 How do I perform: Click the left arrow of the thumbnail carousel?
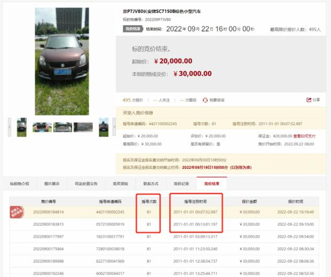coord(10,127)
